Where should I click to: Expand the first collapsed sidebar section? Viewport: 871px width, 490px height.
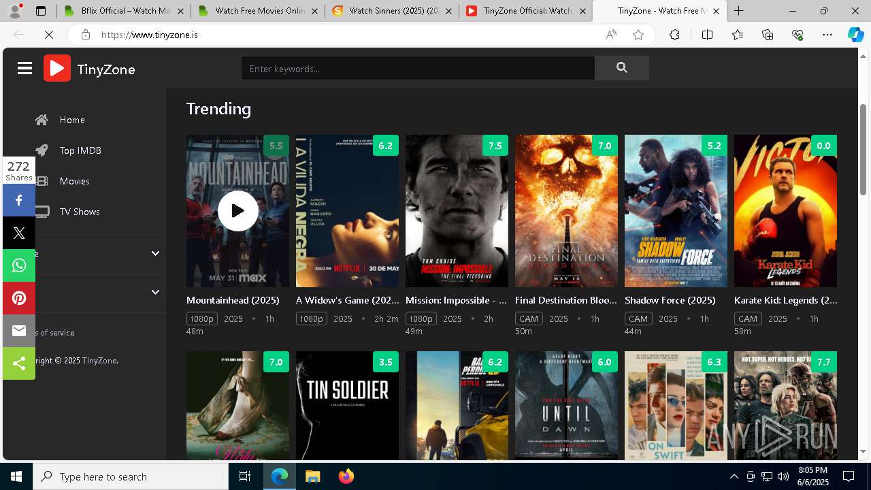coord(155,253)
